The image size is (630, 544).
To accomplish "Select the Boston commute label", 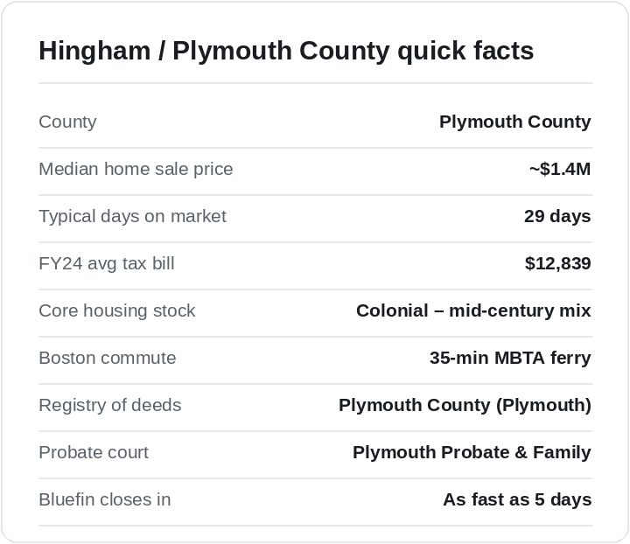I will point(108,358).
